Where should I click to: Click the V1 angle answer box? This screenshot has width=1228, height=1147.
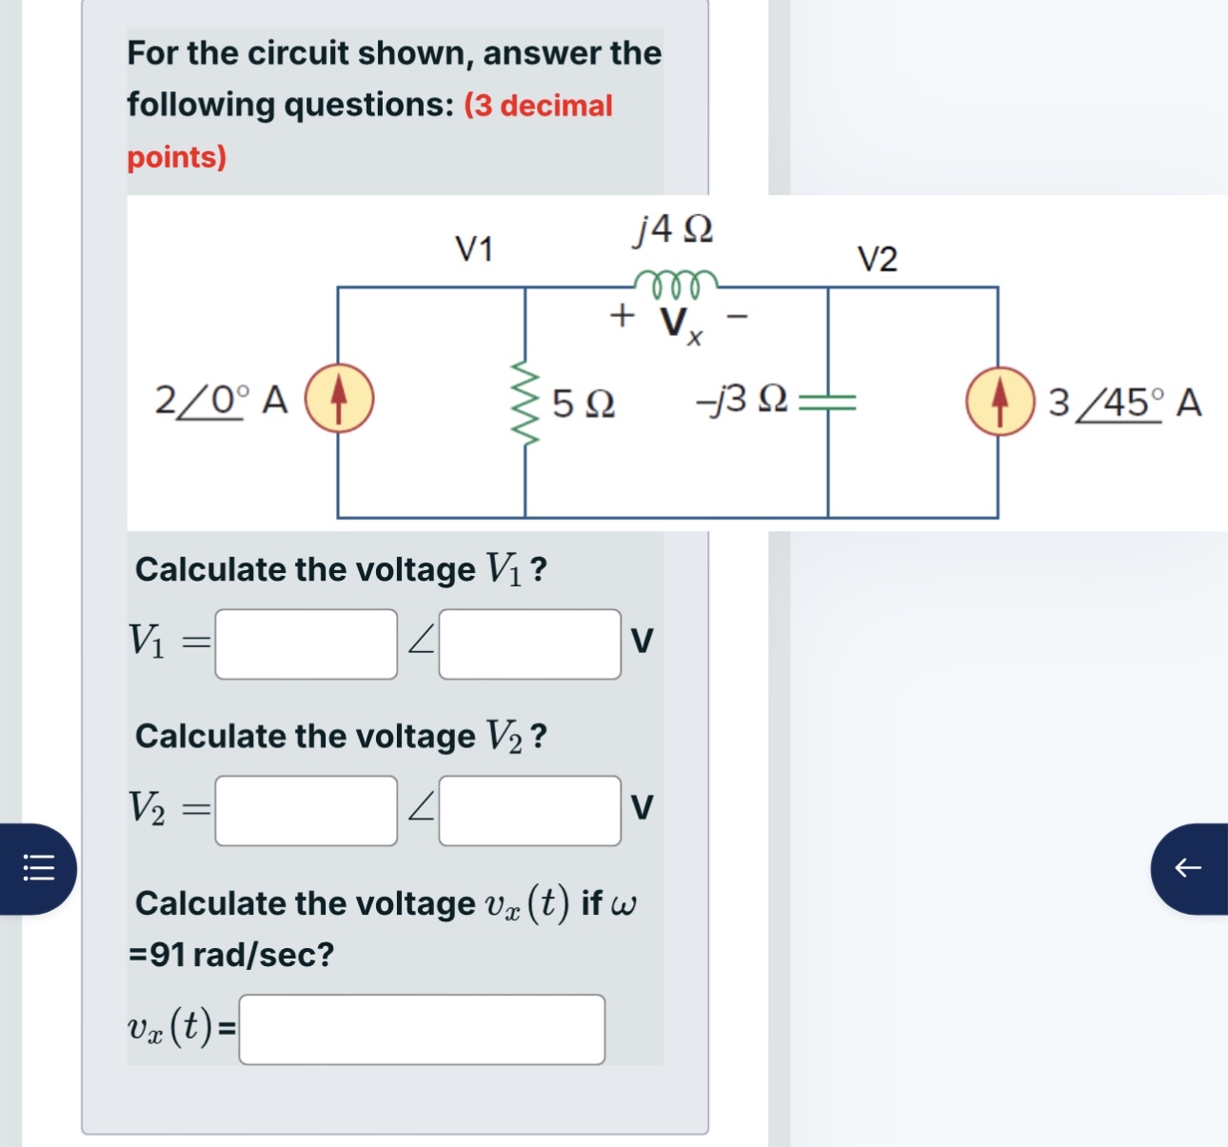(x=528, y=643)
